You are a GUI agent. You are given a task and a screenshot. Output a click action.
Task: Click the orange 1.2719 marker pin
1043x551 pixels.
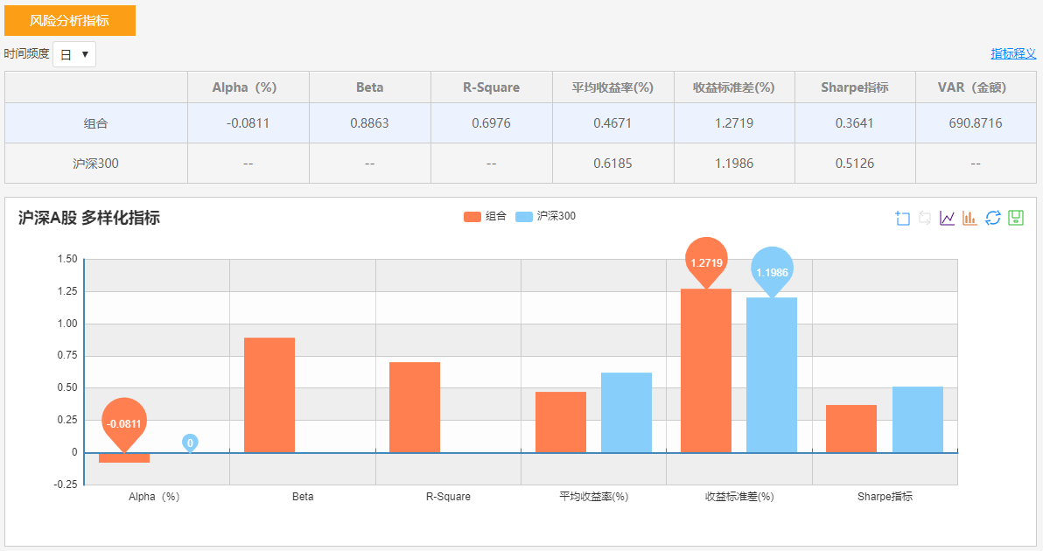(706, 261)
